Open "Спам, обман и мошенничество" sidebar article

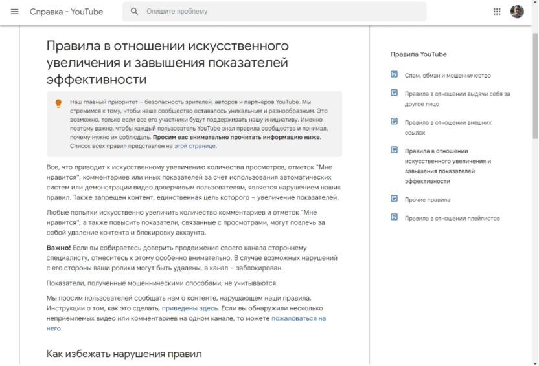tap(448, 76)
